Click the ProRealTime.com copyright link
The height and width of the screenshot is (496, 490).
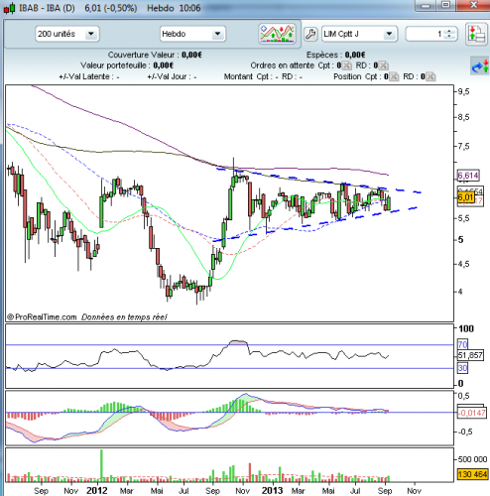point(42,317)
